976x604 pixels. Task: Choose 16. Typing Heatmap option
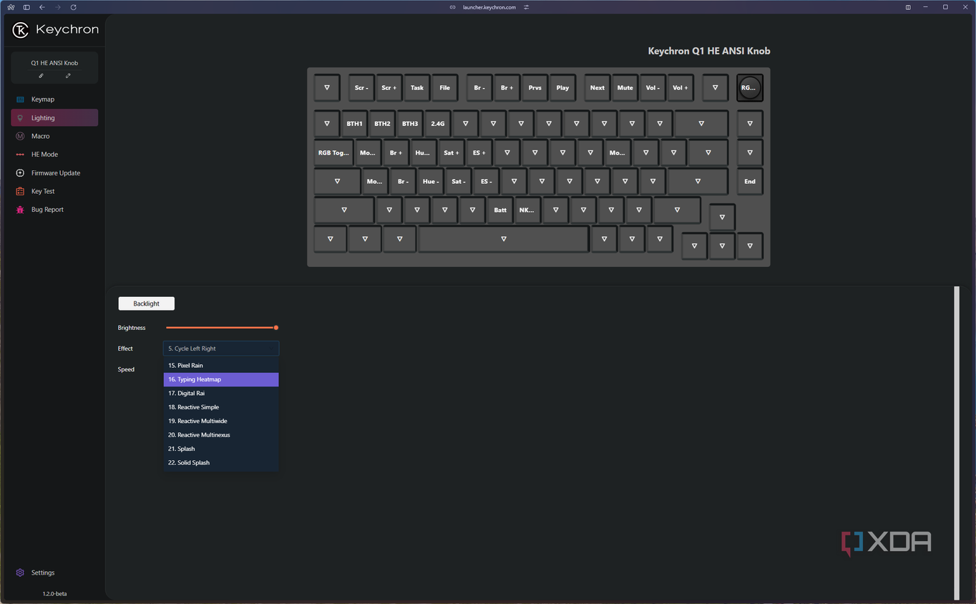click(x=221, y=379)
